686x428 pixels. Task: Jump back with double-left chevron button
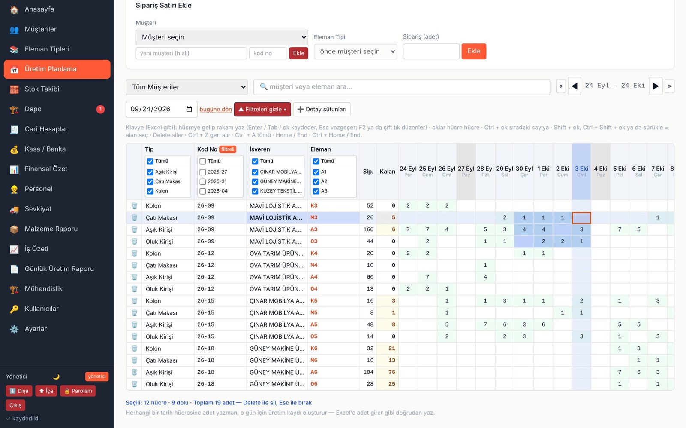(560, 86)
